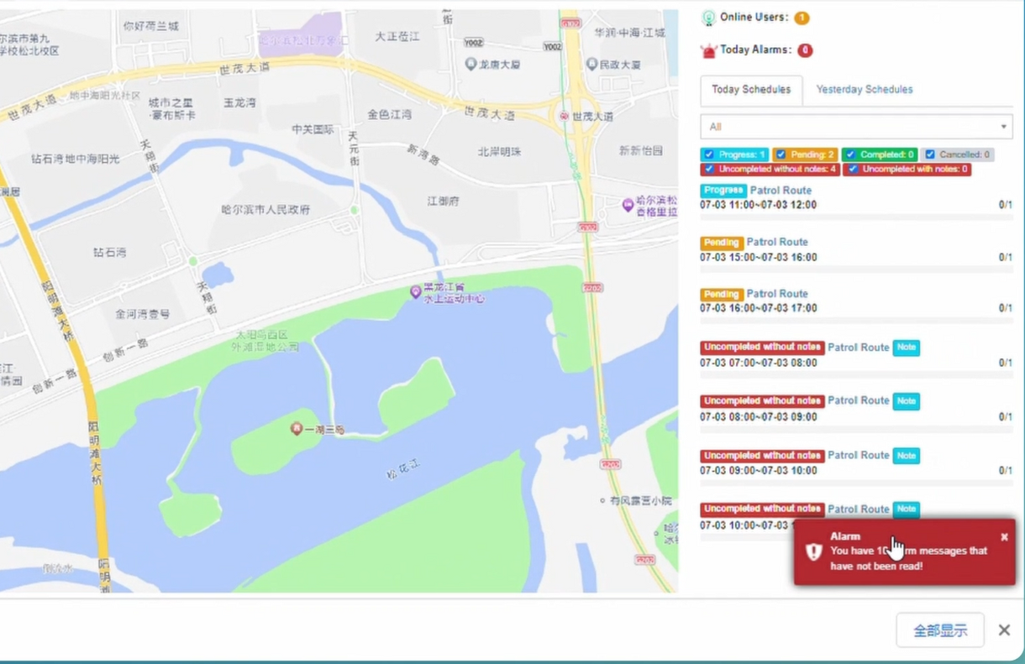Image resolution: width=1025 pixels, height=664 pixels.
Task: Click the 龙唐大厦 building marker on map
Action: pyautogui.click(x=471, y=64)
